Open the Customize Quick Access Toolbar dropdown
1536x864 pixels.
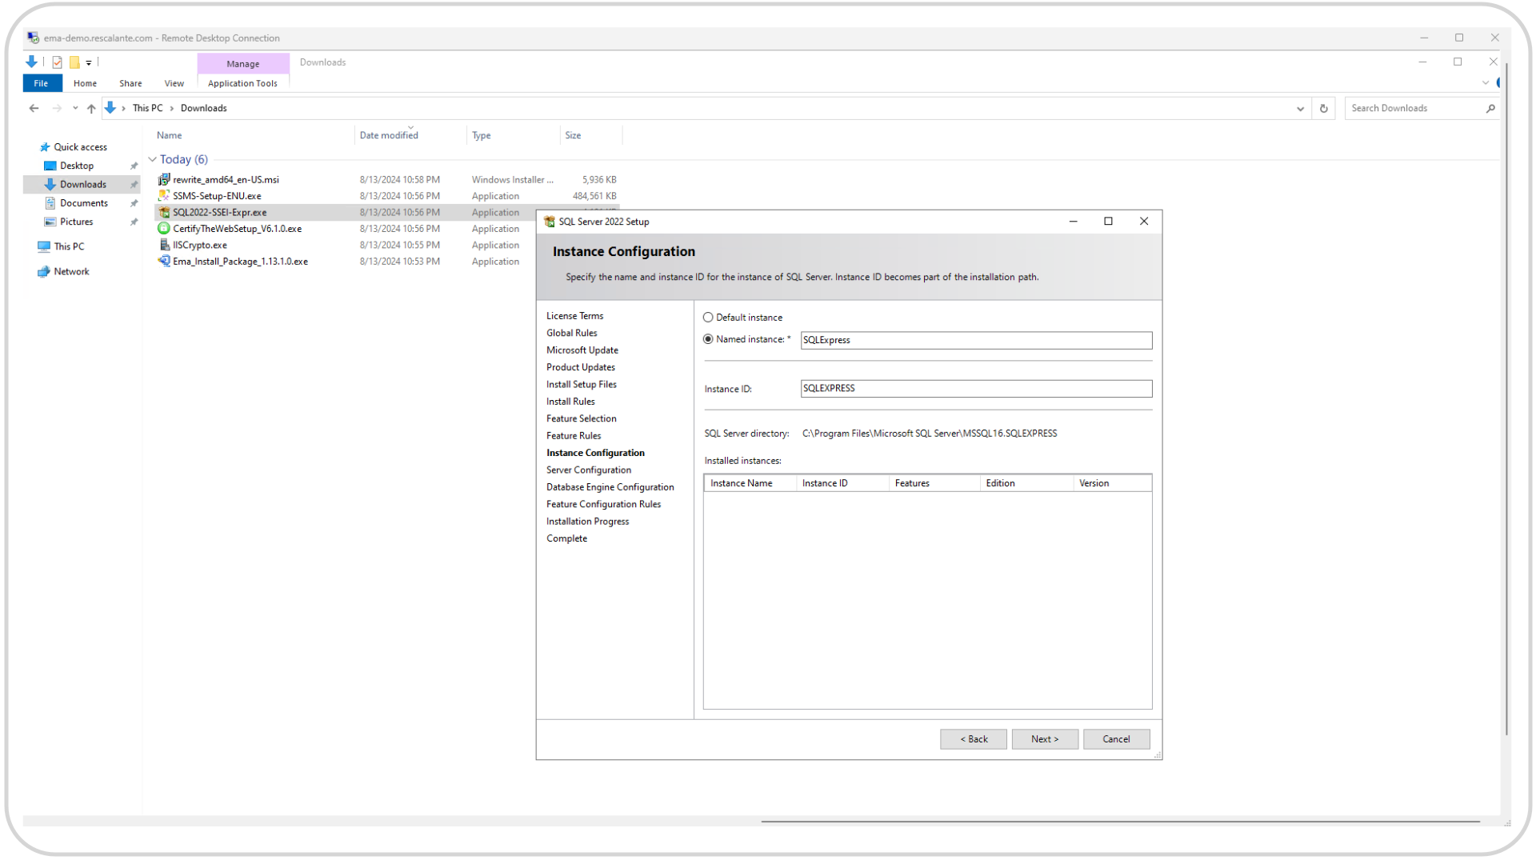pos(89,62)
